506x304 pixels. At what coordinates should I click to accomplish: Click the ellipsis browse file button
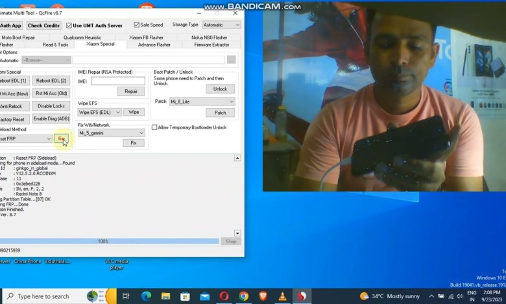[x=232, y=60]
